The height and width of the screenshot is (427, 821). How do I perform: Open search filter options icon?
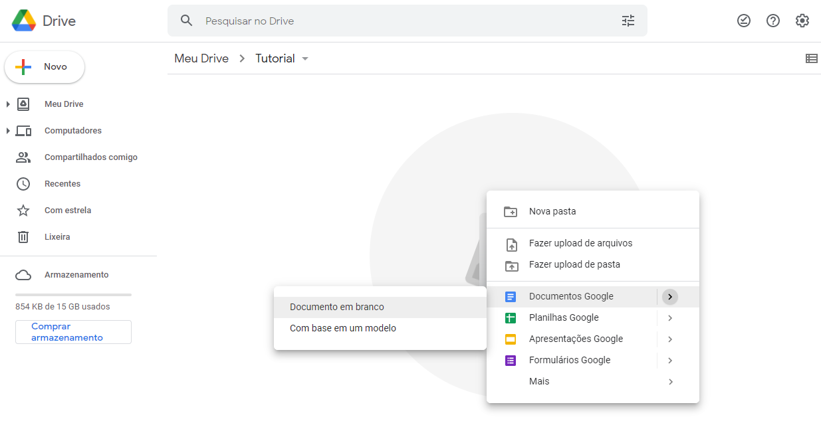[628, 21]
